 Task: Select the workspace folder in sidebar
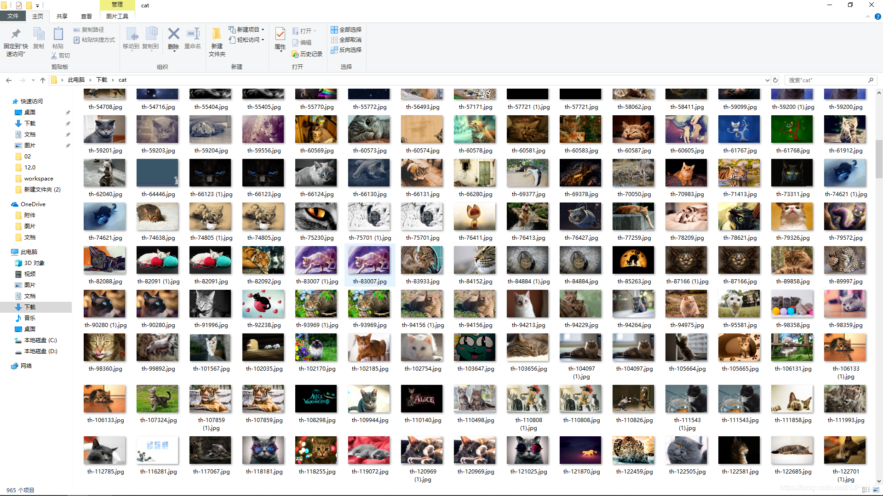coord(39,178)
